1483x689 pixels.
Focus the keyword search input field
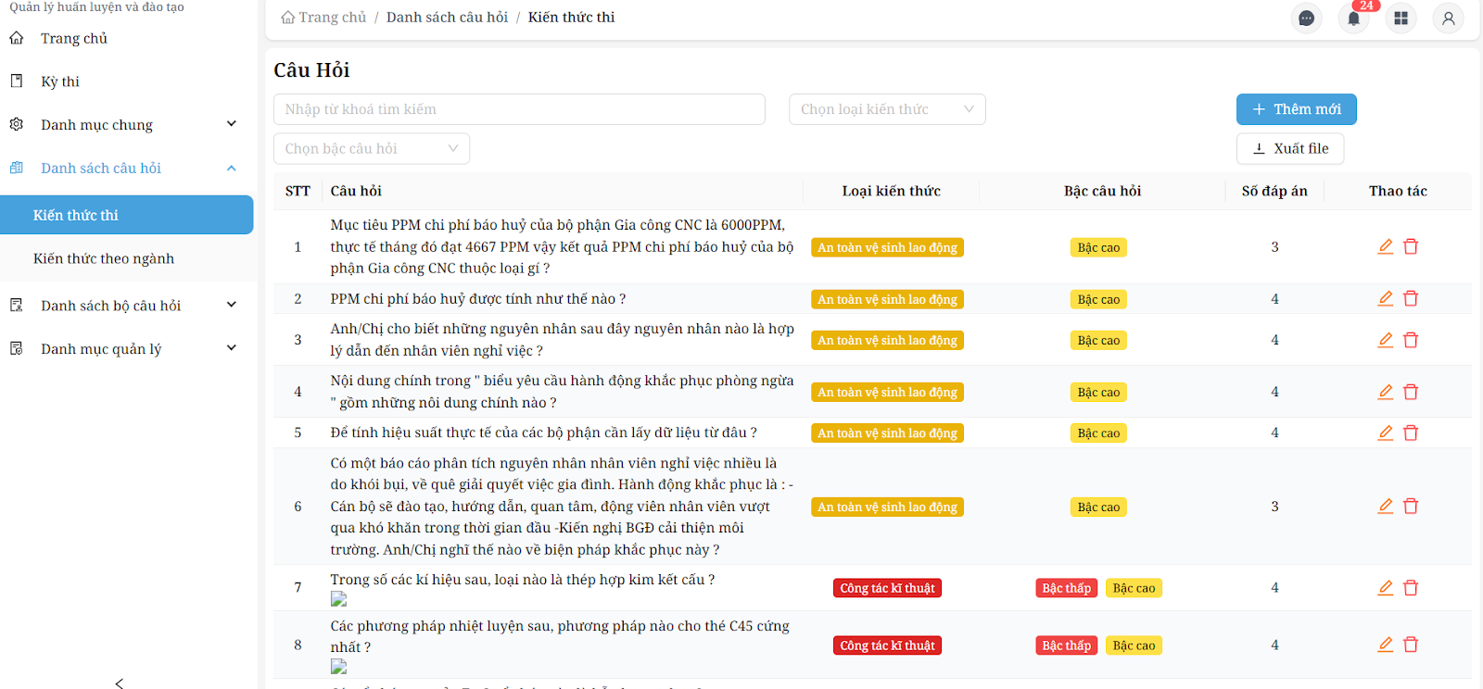point(519,109)
